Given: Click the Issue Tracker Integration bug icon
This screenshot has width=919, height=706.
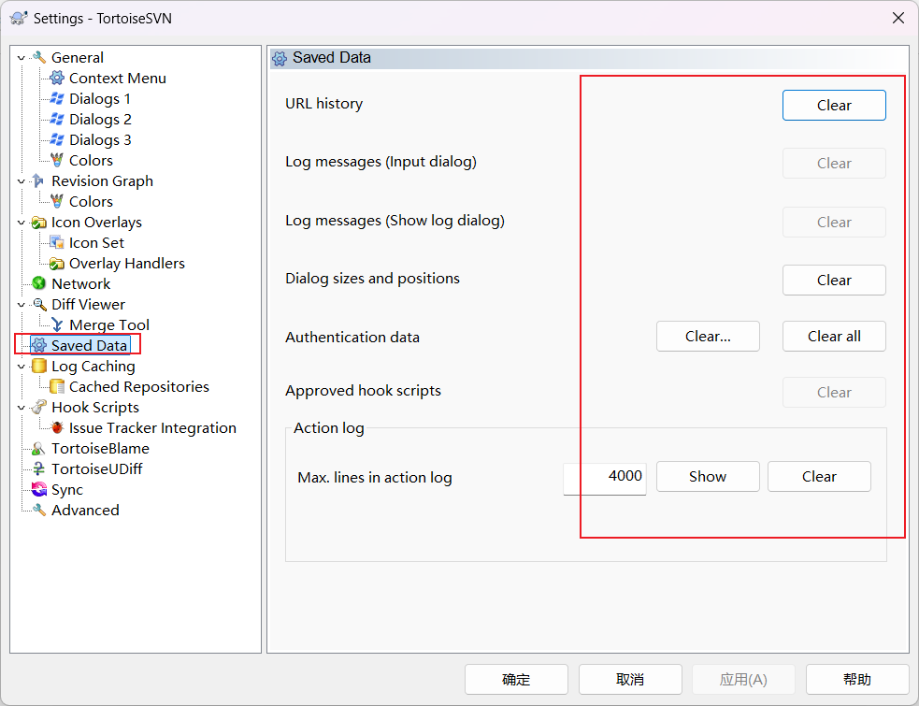Looking at the screenshot, I should 57,427.
